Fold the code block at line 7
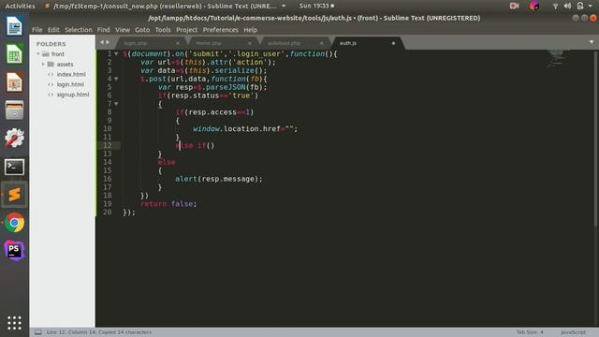Viewport: 599px width, 337px height. [116, 104]
